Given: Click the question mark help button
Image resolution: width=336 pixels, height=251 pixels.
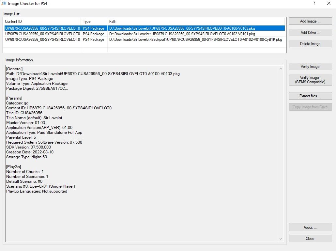Looking at the screenshot, I should 314,4.
